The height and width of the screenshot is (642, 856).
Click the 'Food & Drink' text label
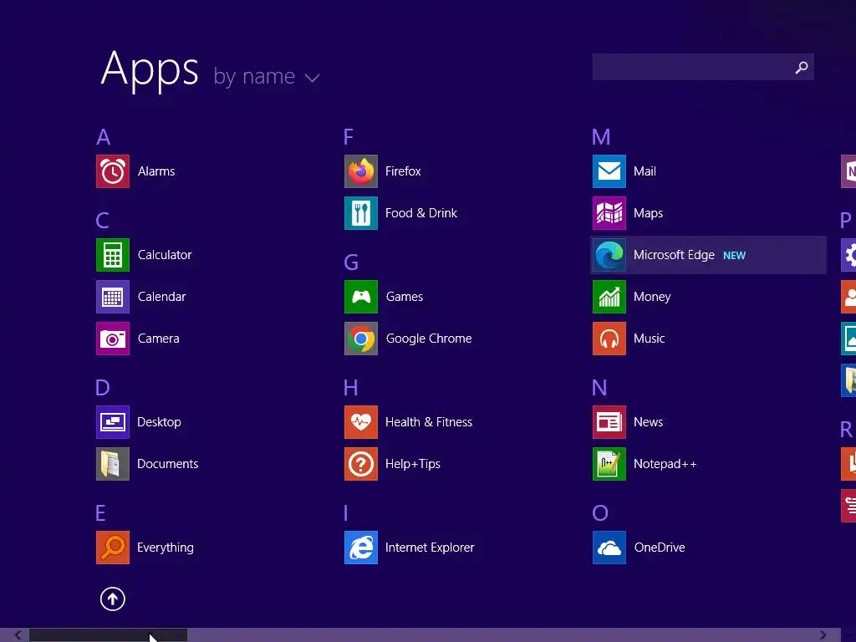[x=421, y=213]
